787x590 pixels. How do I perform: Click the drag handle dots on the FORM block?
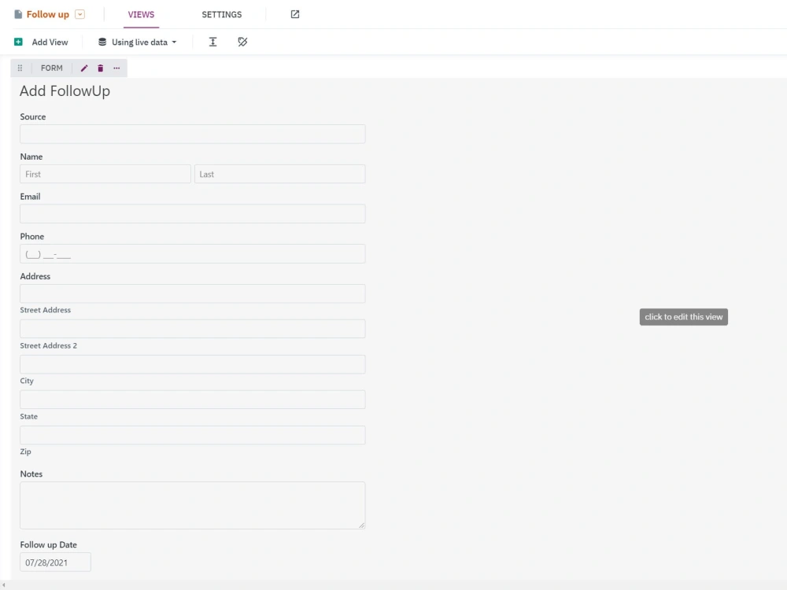[x=20, y=68]
